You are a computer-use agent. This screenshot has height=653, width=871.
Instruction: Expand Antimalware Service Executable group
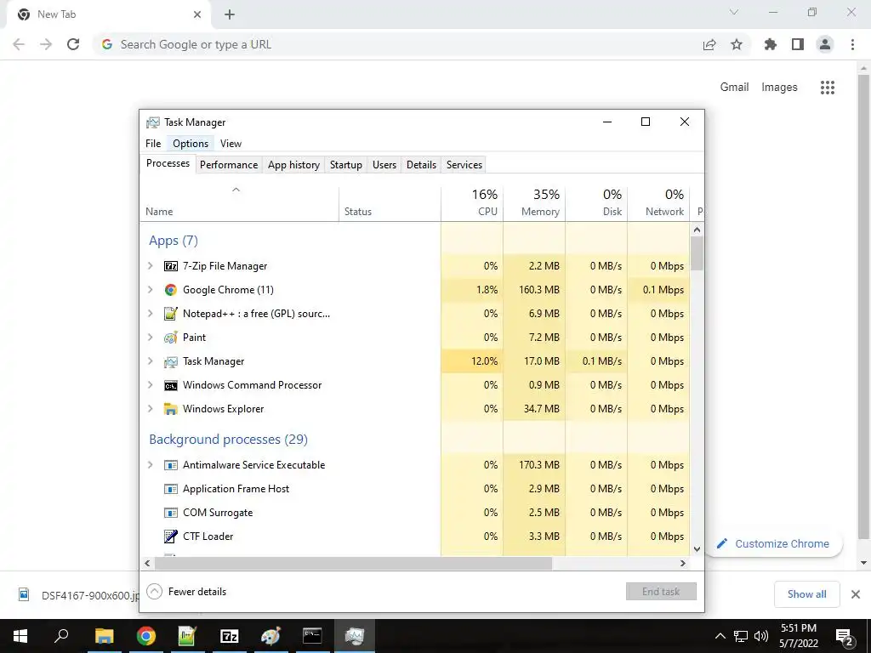click(150, 465)
